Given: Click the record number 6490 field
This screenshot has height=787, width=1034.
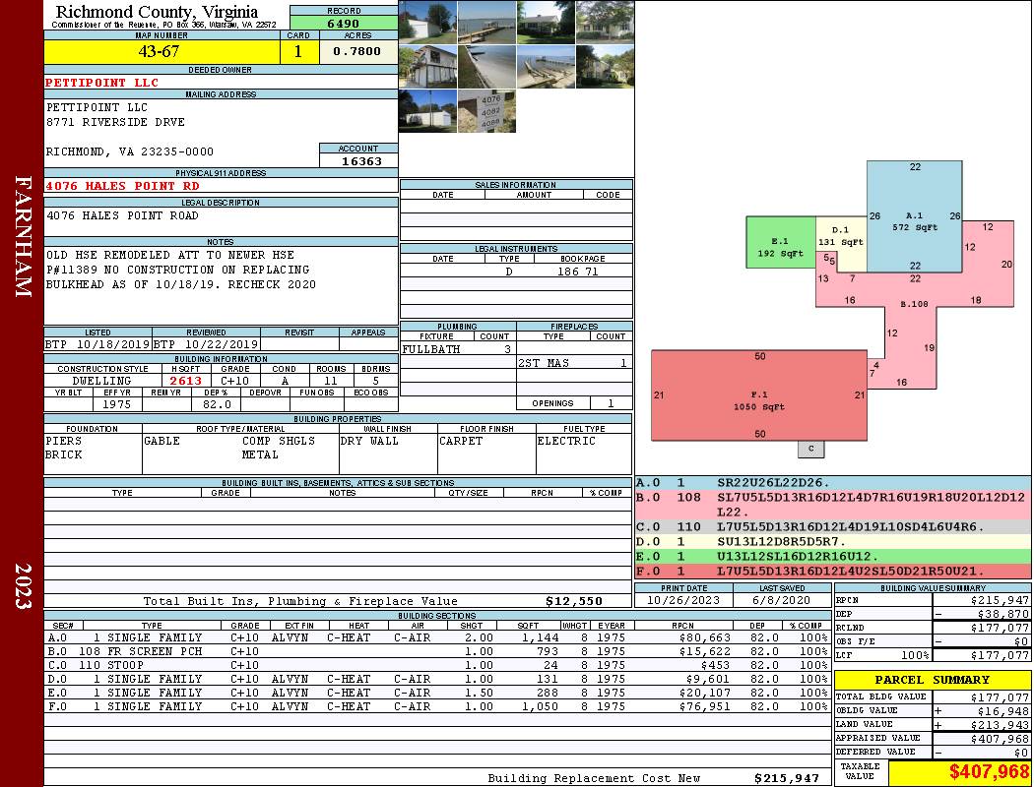Looking at the screenshot, I should pyautogui.click(x=344, y=23).
